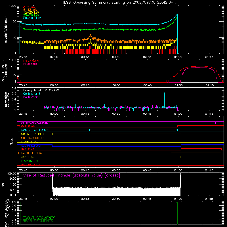Click the NON_SOLAR_EVENT flag label
This screenshot has width=227, height=227.
pos(34,130)
